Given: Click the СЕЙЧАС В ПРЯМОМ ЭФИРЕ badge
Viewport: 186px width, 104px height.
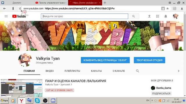Looking at the screenshot, I should [59, 90].
